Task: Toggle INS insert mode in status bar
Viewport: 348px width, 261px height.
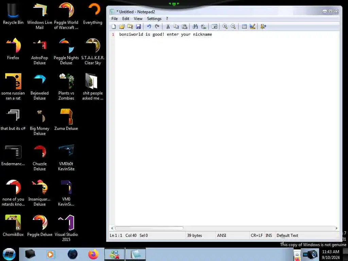Action: click(x=268, y=236)
